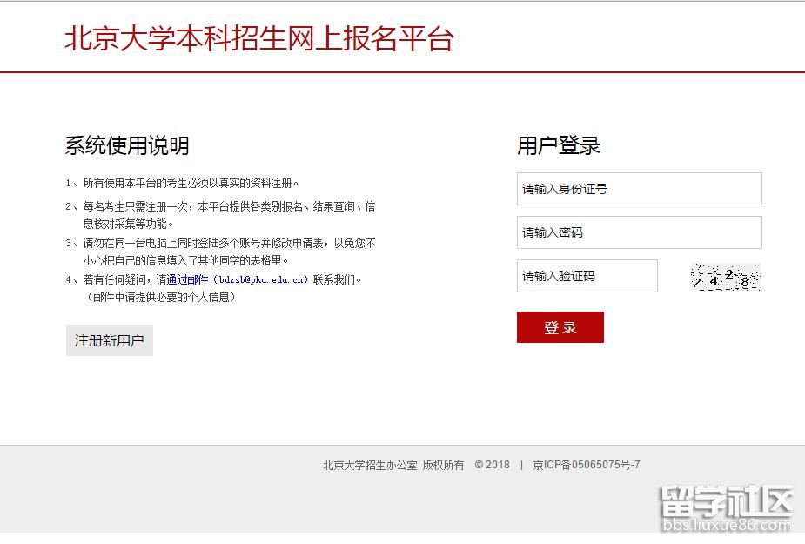Click the 留学社区 watermark logo
The image size is (805, 544).
pos(727,502)
